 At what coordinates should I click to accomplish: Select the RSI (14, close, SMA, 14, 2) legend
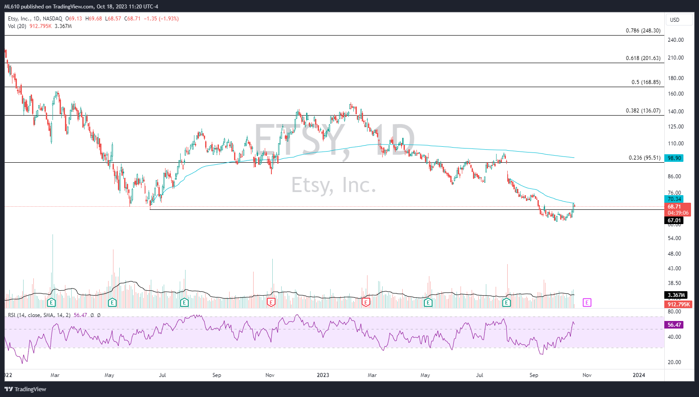(x=39, y=315)
